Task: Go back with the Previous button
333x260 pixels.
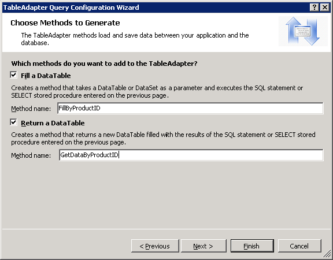Action: [x=155, y=246]
